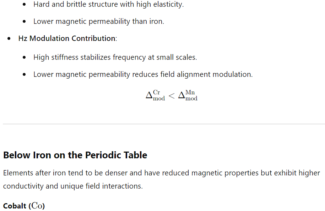The height and width of the screenshot is (211, 325).
Task: Click bullet marker before 'High stiffness'
Action: pyautogui.click(x=24, y=57)
